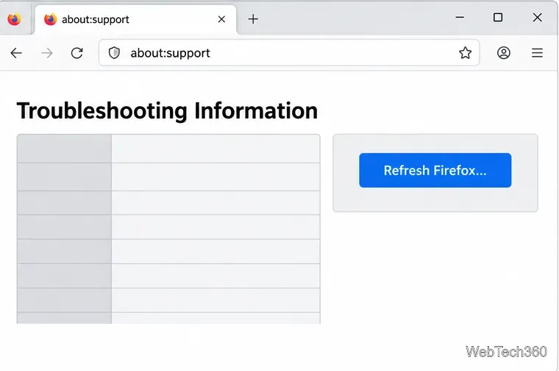Open the Firefox account icon
This screenshot has height=371, width=559.
click(x=504, y=53)
